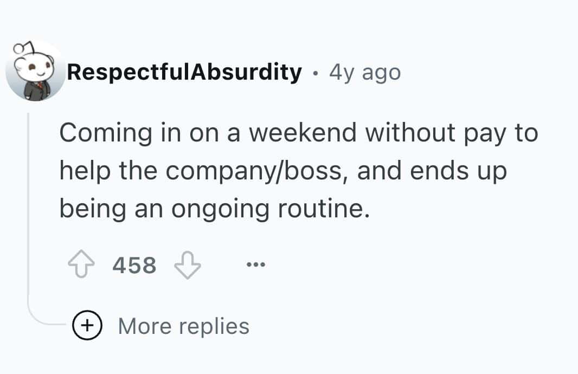Click the "4y ago" timestamp

364,72
